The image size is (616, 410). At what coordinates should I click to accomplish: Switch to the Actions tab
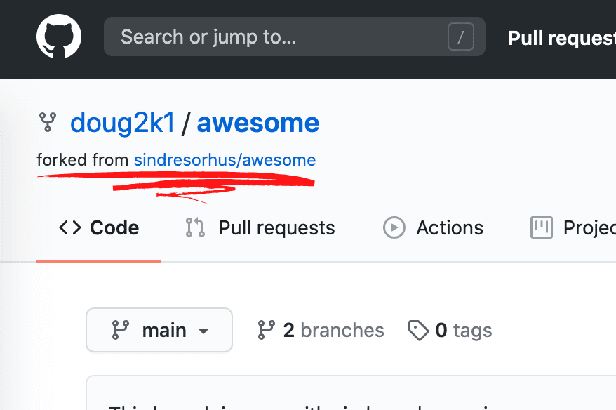pos(449,227)
